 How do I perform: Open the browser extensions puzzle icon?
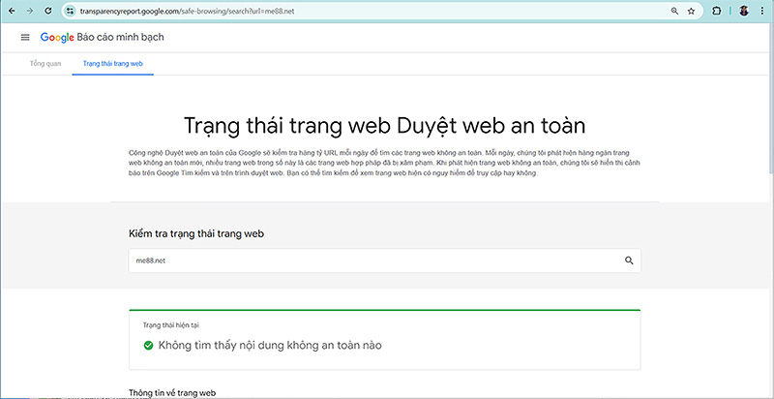tap(717, 11)
